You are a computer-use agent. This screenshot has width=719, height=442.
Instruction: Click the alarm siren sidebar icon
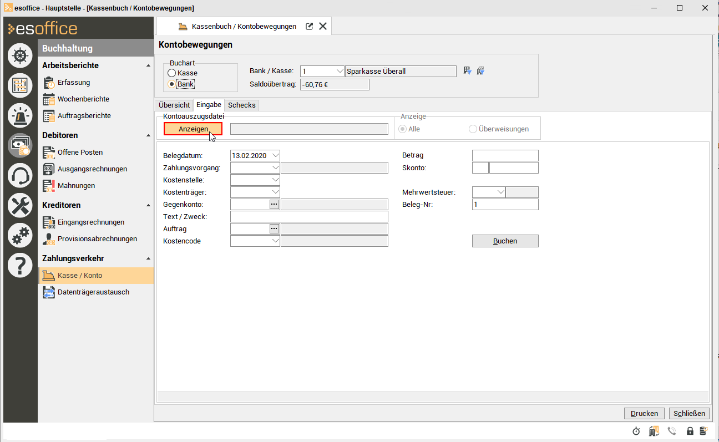20,115
